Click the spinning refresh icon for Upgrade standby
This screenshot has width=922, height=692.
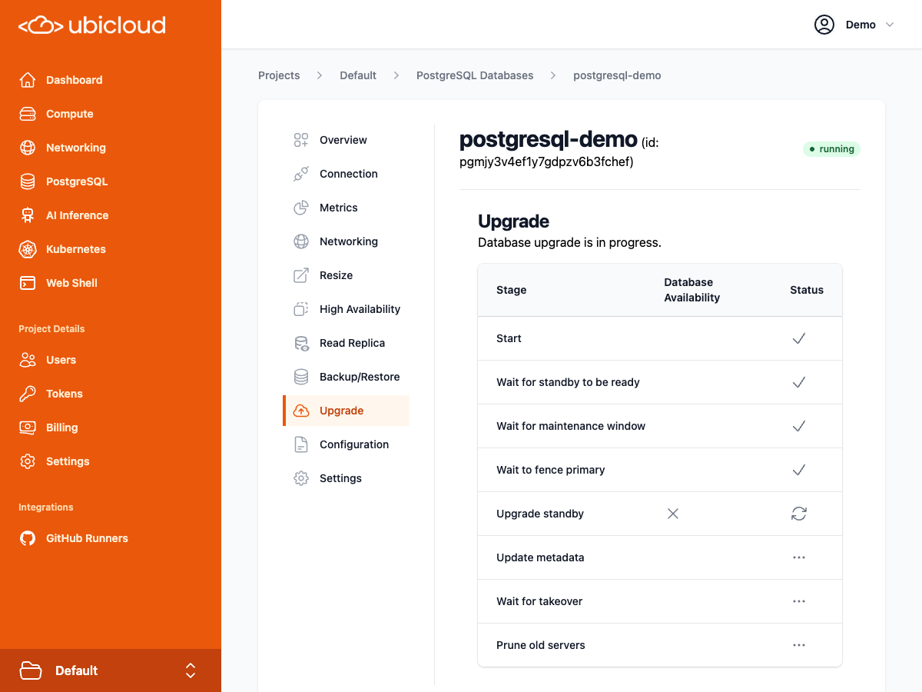tap(799, 514)
